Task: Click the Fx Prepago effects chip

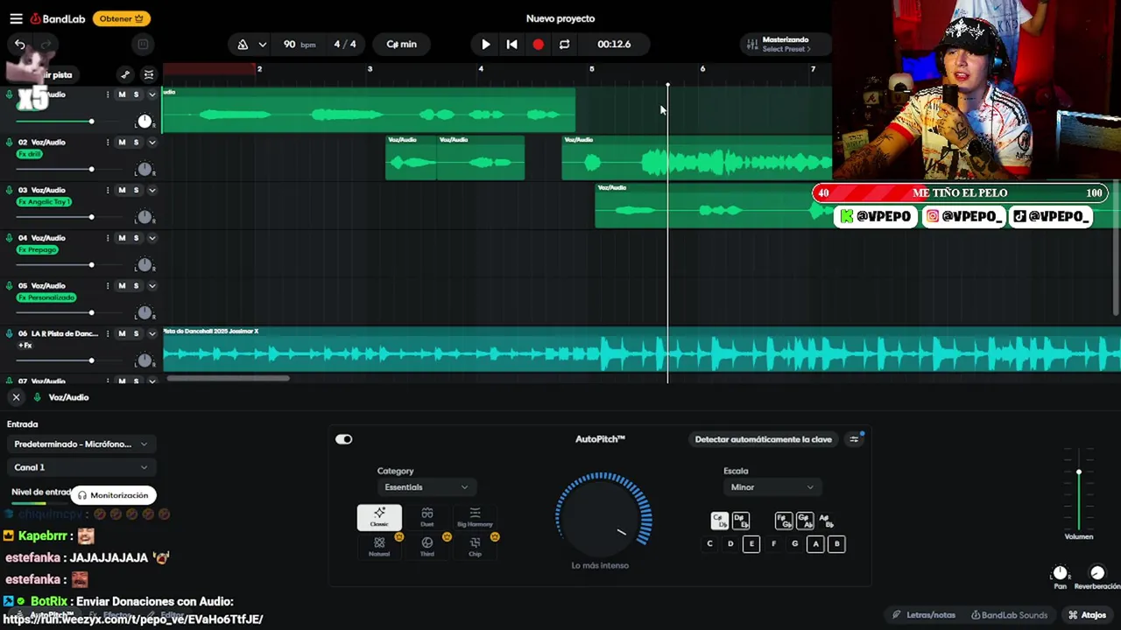Action: pos(38,249)
